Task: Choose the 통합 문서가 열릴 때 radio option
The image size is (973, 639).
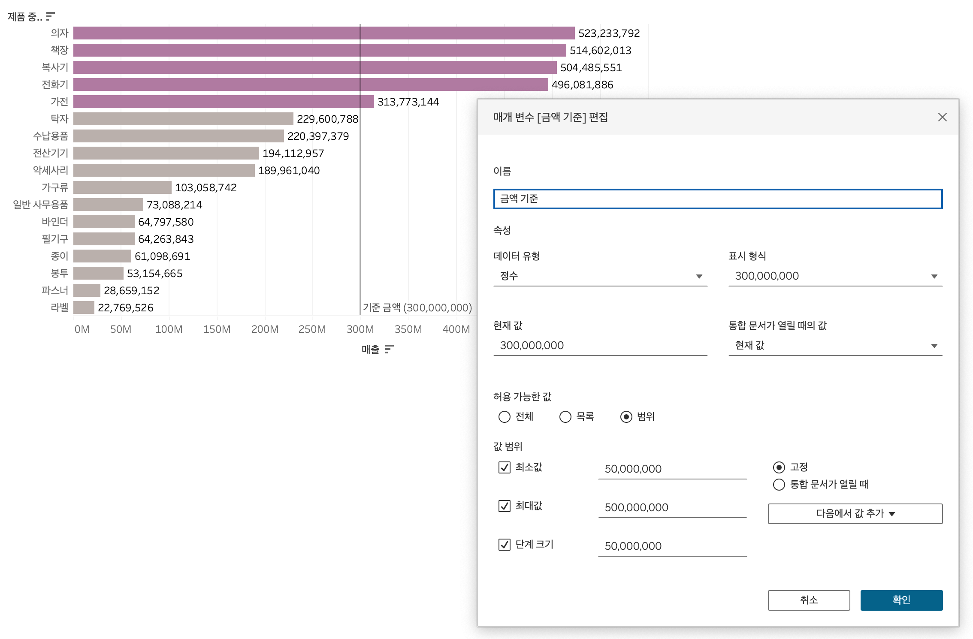Action: 779,485
